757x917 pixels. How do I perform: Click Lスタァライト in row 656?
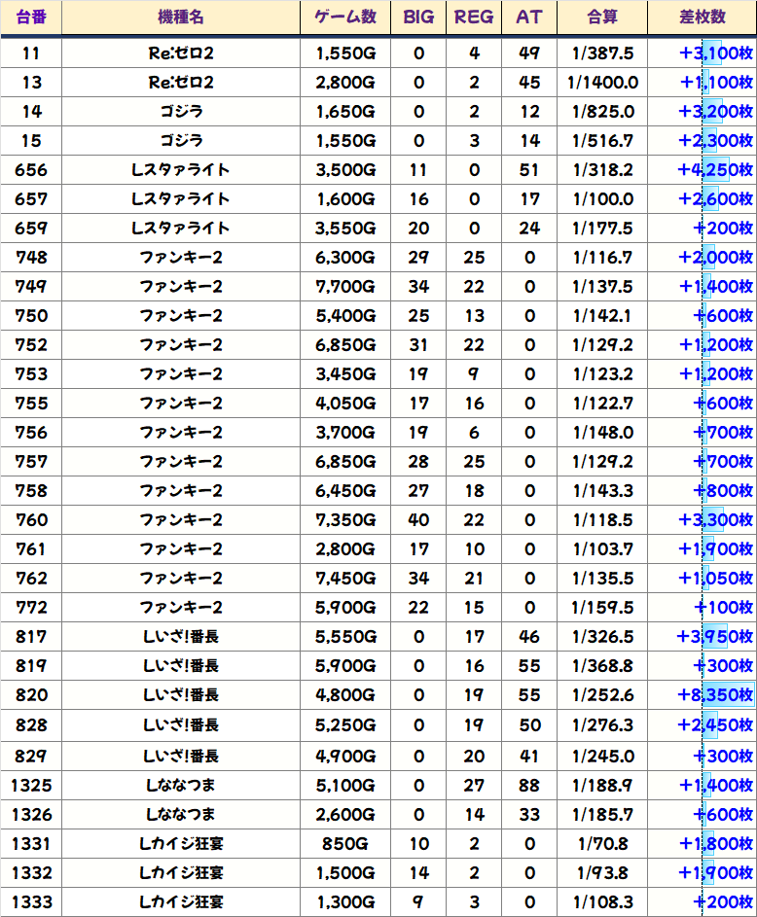click(x=181, y=170)
